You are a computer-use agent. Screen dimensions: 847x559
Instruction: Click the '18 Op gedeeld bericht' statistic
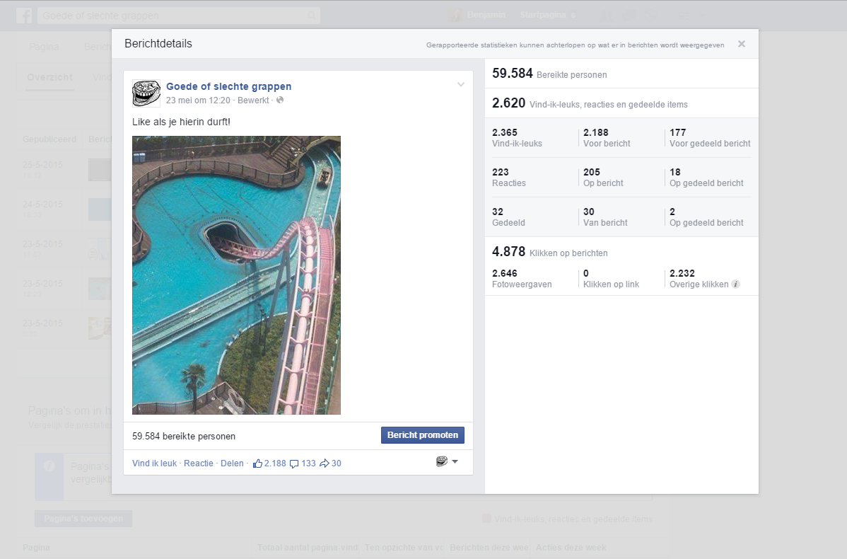point(706,178)
